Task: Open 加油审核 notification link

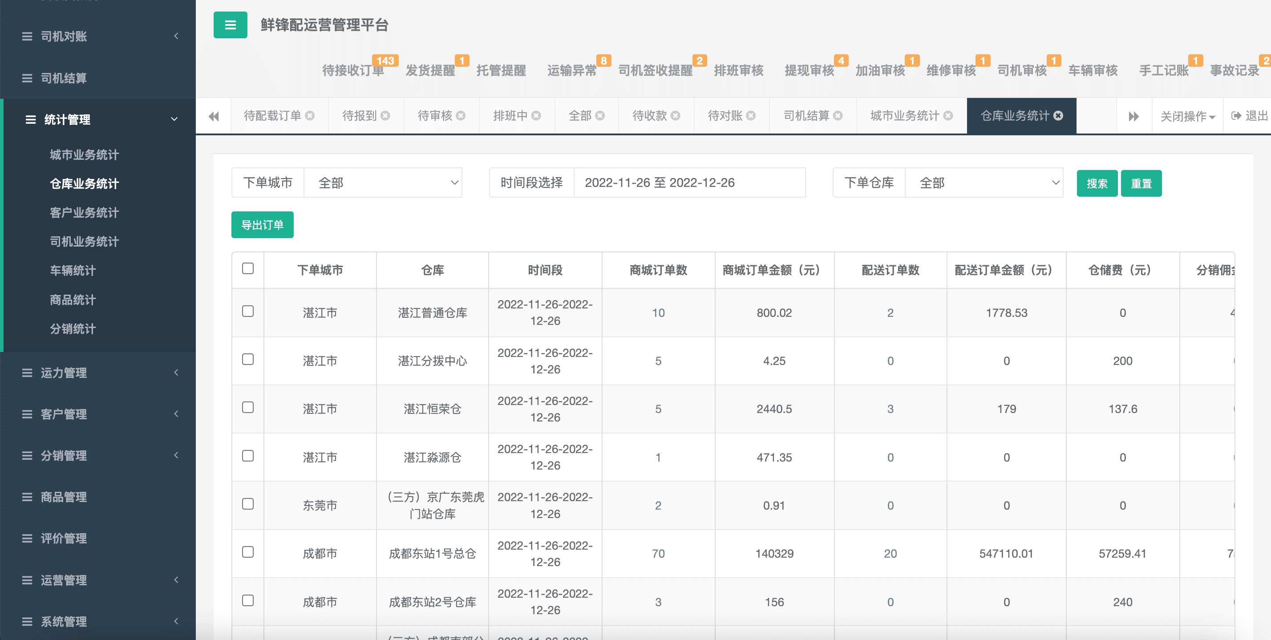Action: click(x=880, y=71)
